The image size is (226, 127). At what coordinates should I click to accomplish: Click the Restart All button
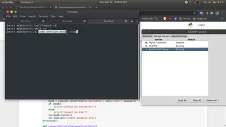212,100
